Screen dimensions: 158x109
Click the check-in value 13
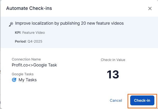click(113, 74)
